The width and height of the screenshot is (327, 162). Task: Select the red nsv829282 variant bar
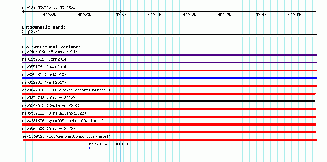coord(169,86)
